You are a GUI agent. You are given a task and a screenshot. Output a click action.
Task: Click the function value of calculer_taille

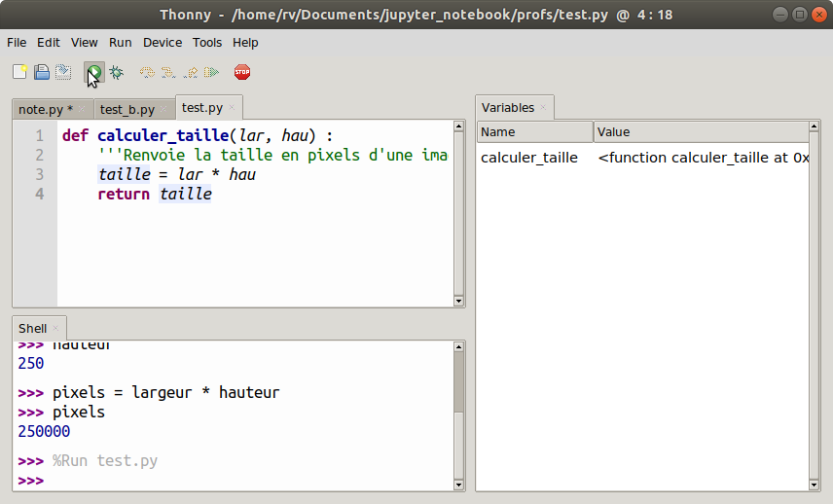[x=704, y=158]
